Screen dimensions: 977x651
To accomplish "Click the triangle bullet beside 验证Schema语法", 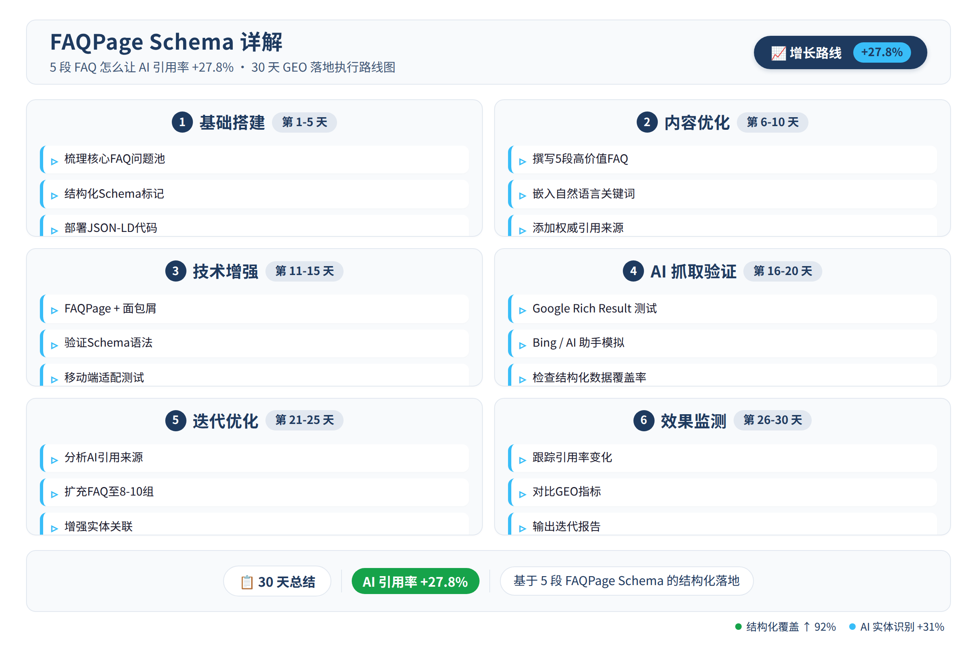I will click(55, 345).
